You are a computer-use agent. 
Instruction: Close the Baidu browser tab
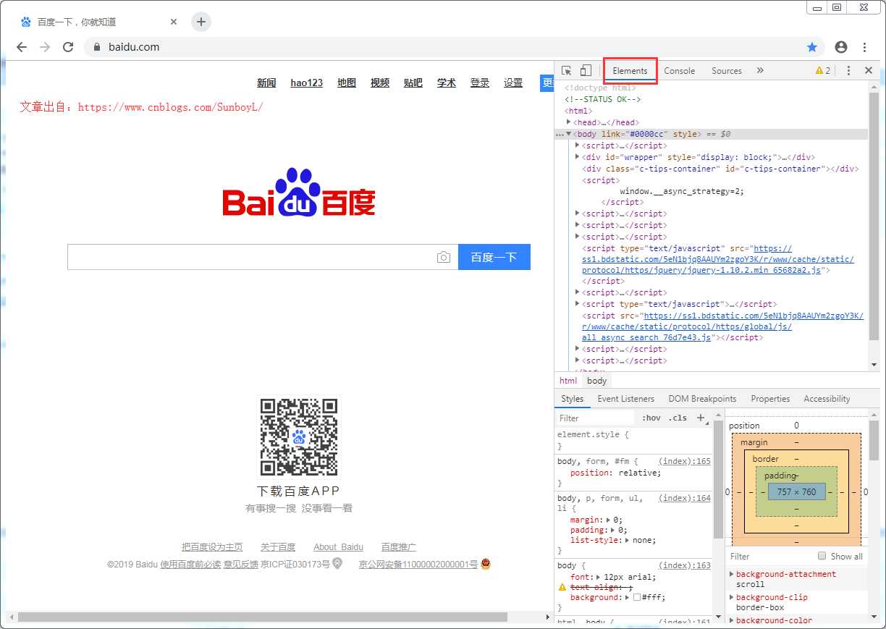point(174,22)
